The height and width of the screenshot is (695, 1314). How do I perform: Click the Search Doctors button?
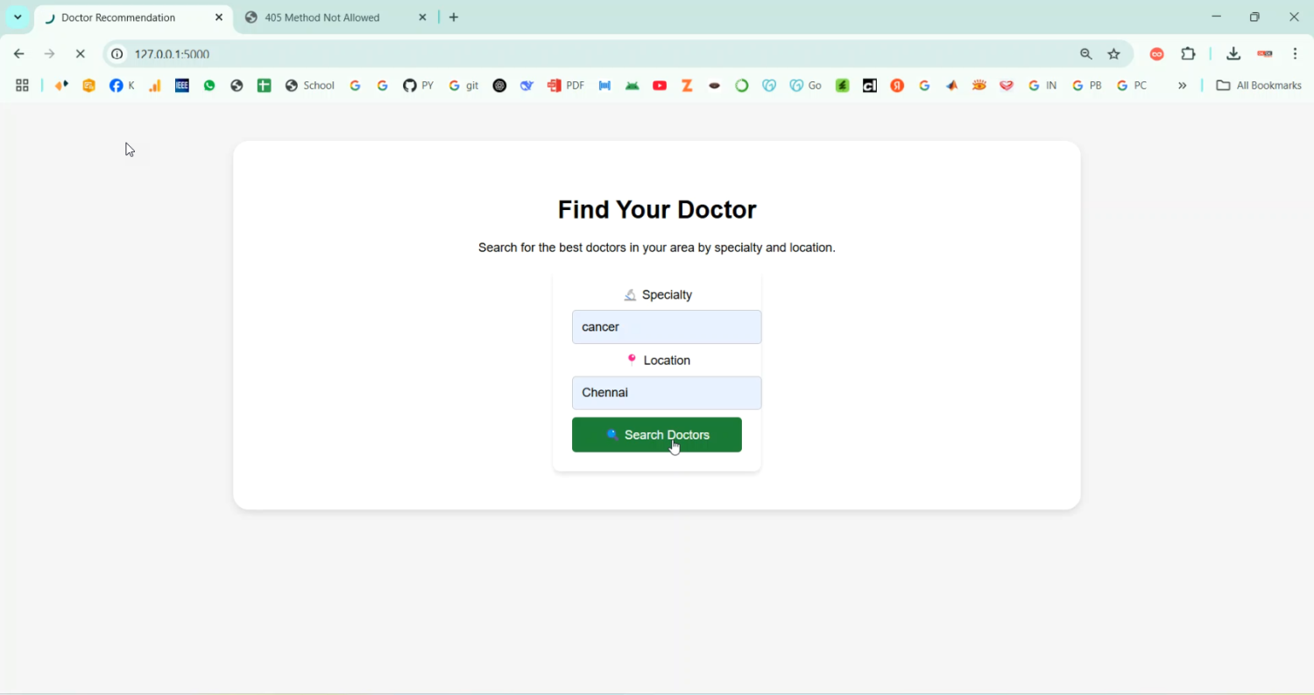(x=657, y=435)
